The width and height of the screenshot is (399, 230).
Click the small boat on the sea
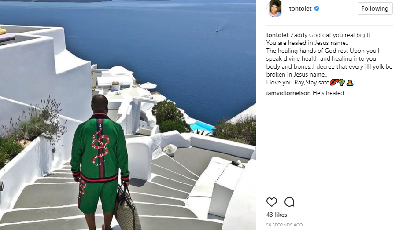pyautogui.click(x=217, y=31)
